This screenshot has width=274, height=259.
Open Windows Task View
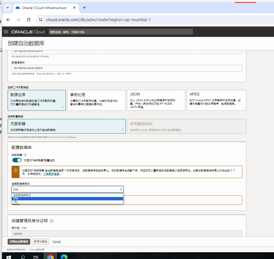[36, 257]
